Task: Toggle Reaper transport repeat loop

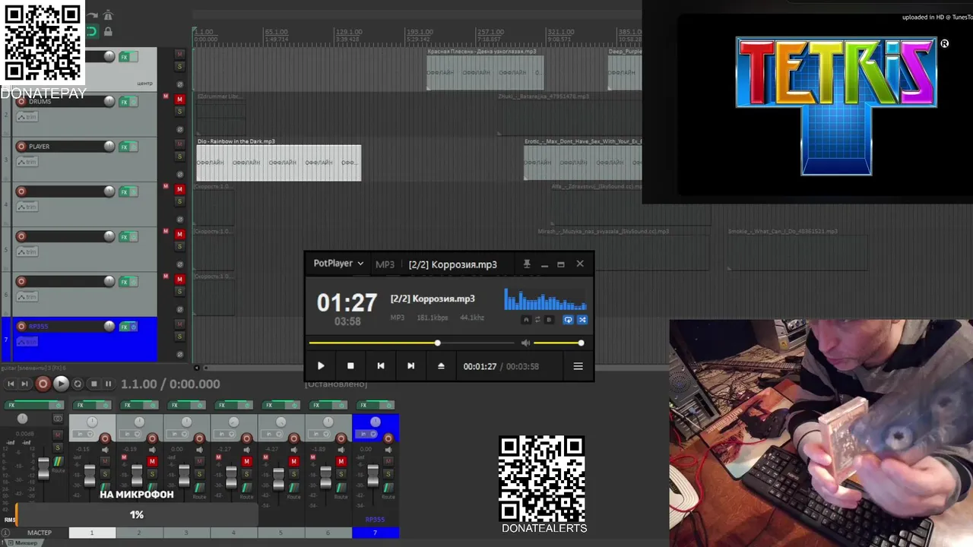Action: (78, 384)
